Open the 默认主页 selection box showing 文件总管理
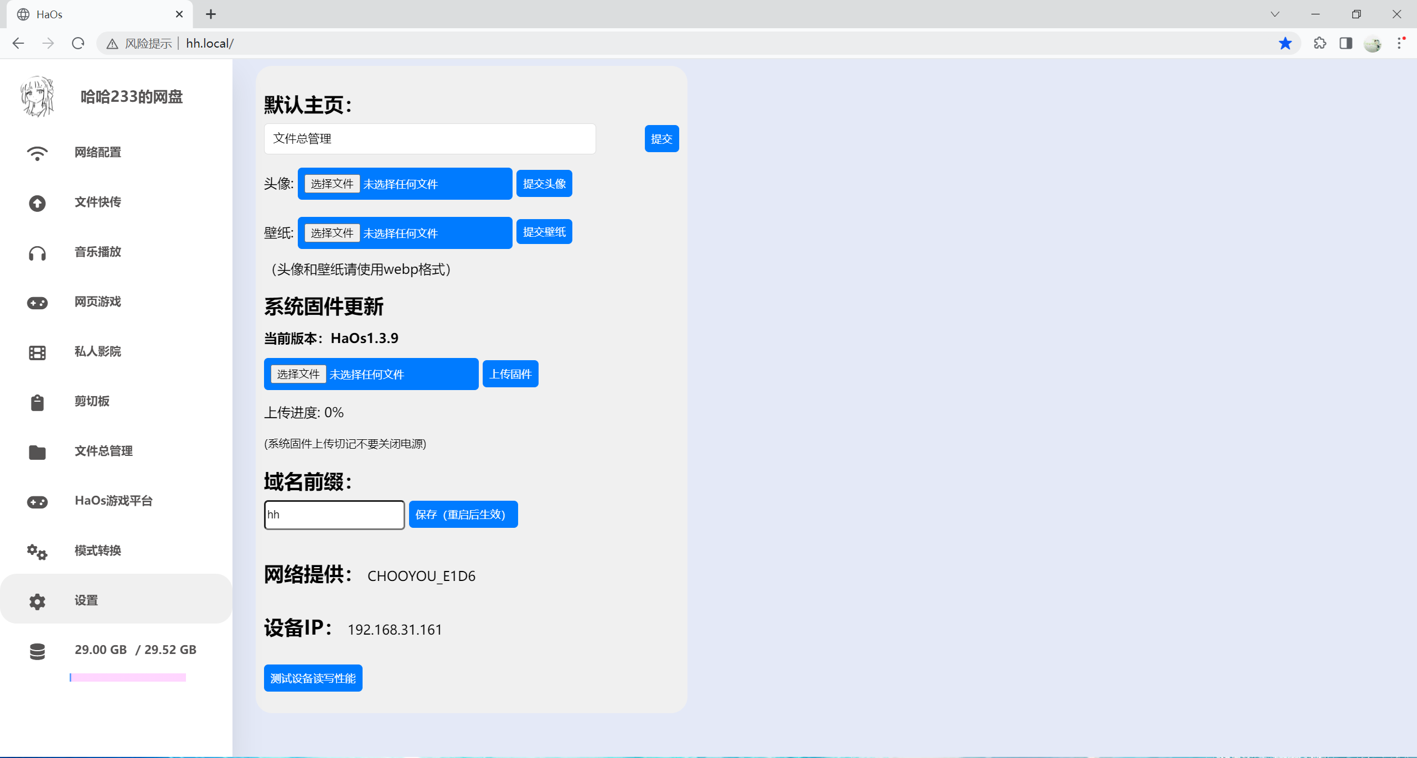 coord(430,139)
